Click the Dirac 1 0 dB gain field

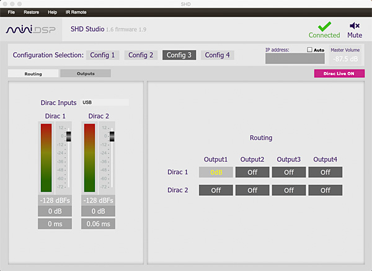click(55, 211)
